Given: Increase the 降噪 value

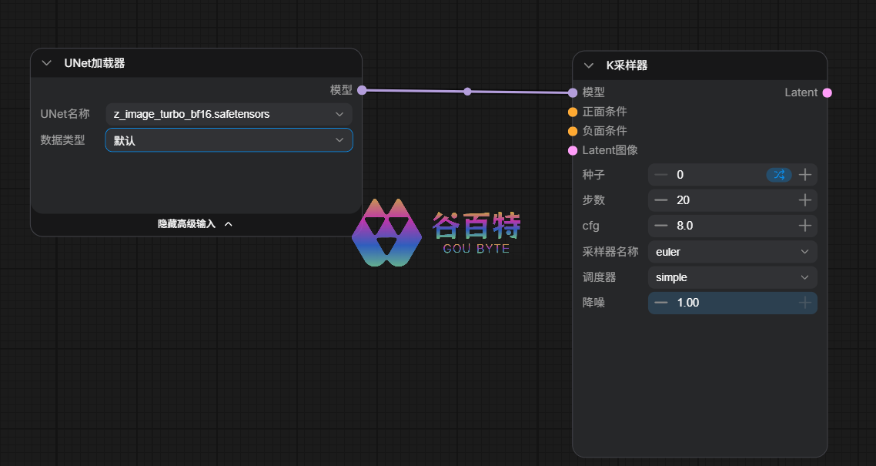Looking at the screenshot, I should [805, 303].
